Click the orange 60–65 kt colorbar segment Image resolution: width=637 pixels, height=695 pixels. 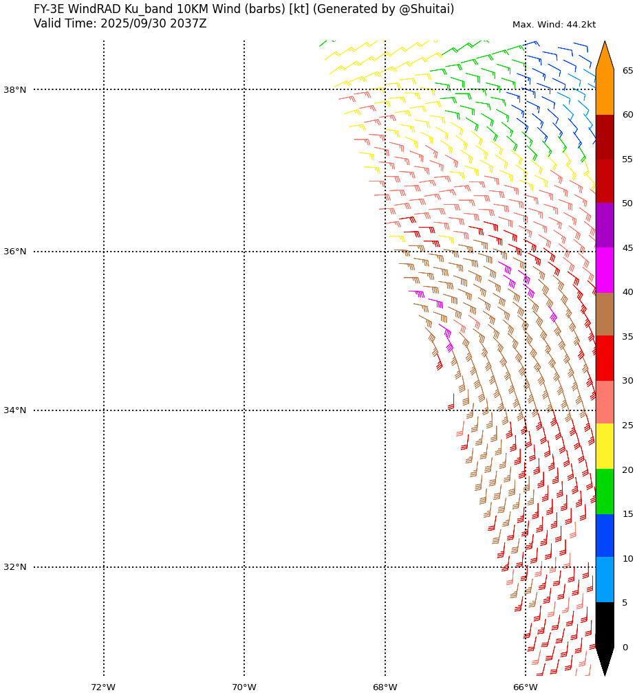604,92
